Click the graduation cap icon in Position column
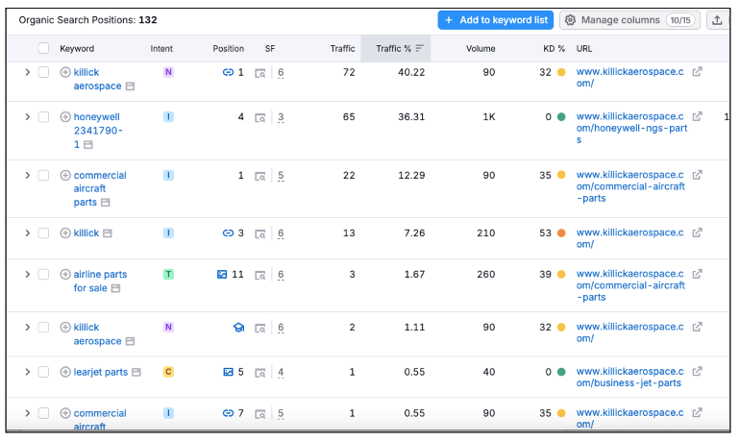 pos(238,328)
